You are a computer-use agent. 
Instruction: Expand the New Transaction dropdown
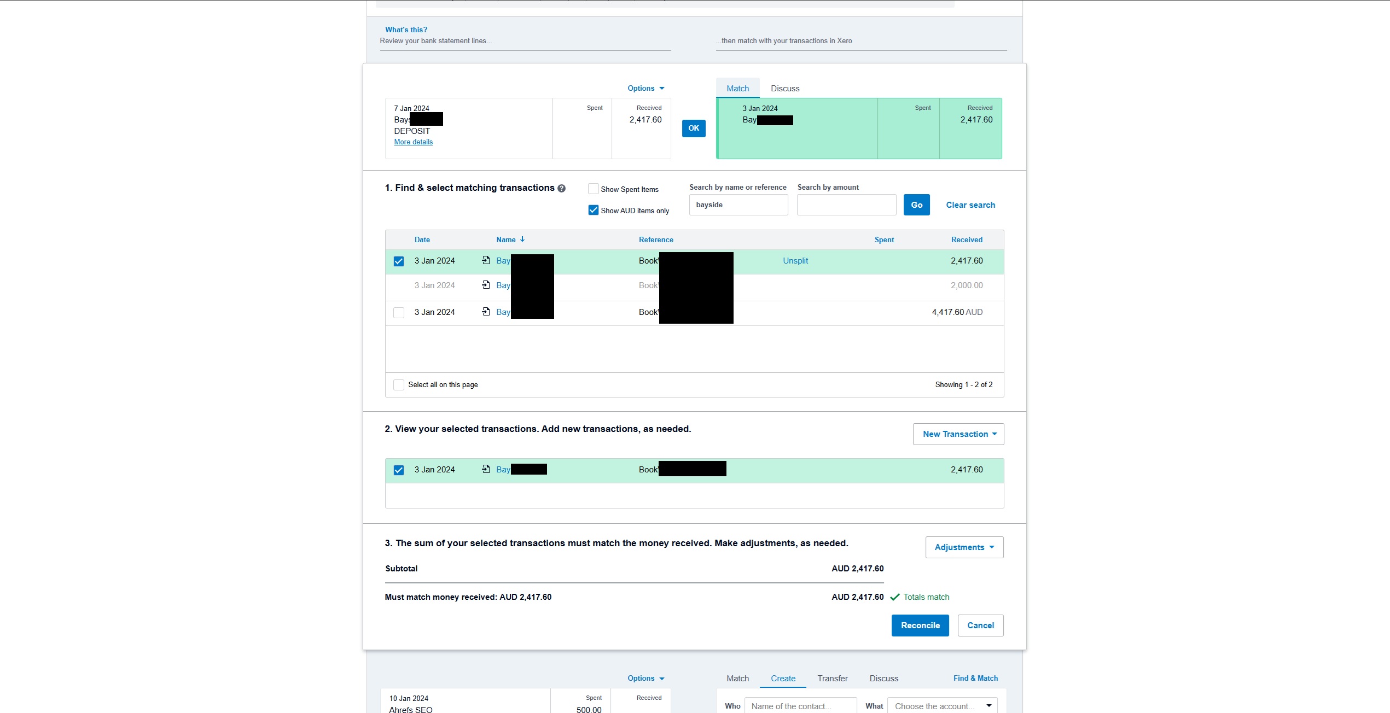point(958,434)
